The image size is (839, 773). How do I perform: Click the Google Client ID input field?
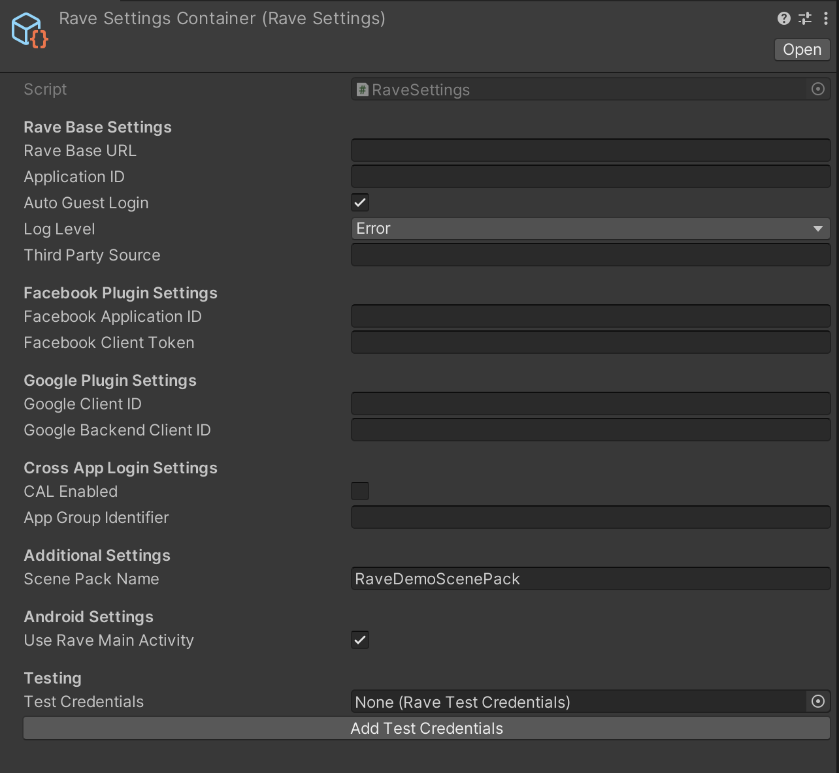590,403
